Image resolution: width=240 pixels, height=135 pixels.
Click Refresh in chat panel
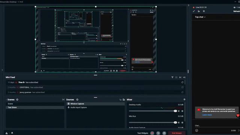tap(237, 11)
